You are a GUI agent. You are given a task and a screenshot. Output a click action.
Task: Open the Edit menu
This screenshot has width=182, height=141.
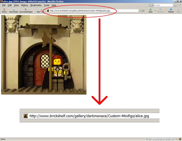(10, 5)
